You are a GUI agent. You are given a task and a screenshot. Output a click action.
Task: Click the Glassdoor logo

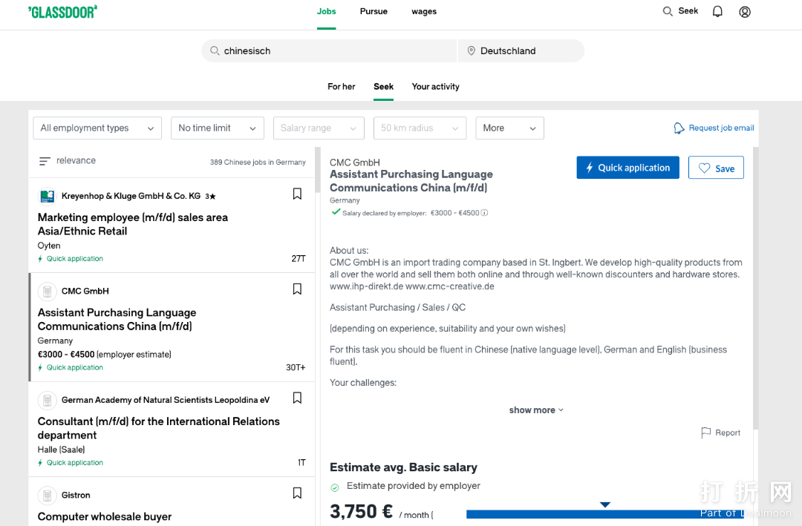[x=62, y=12]
